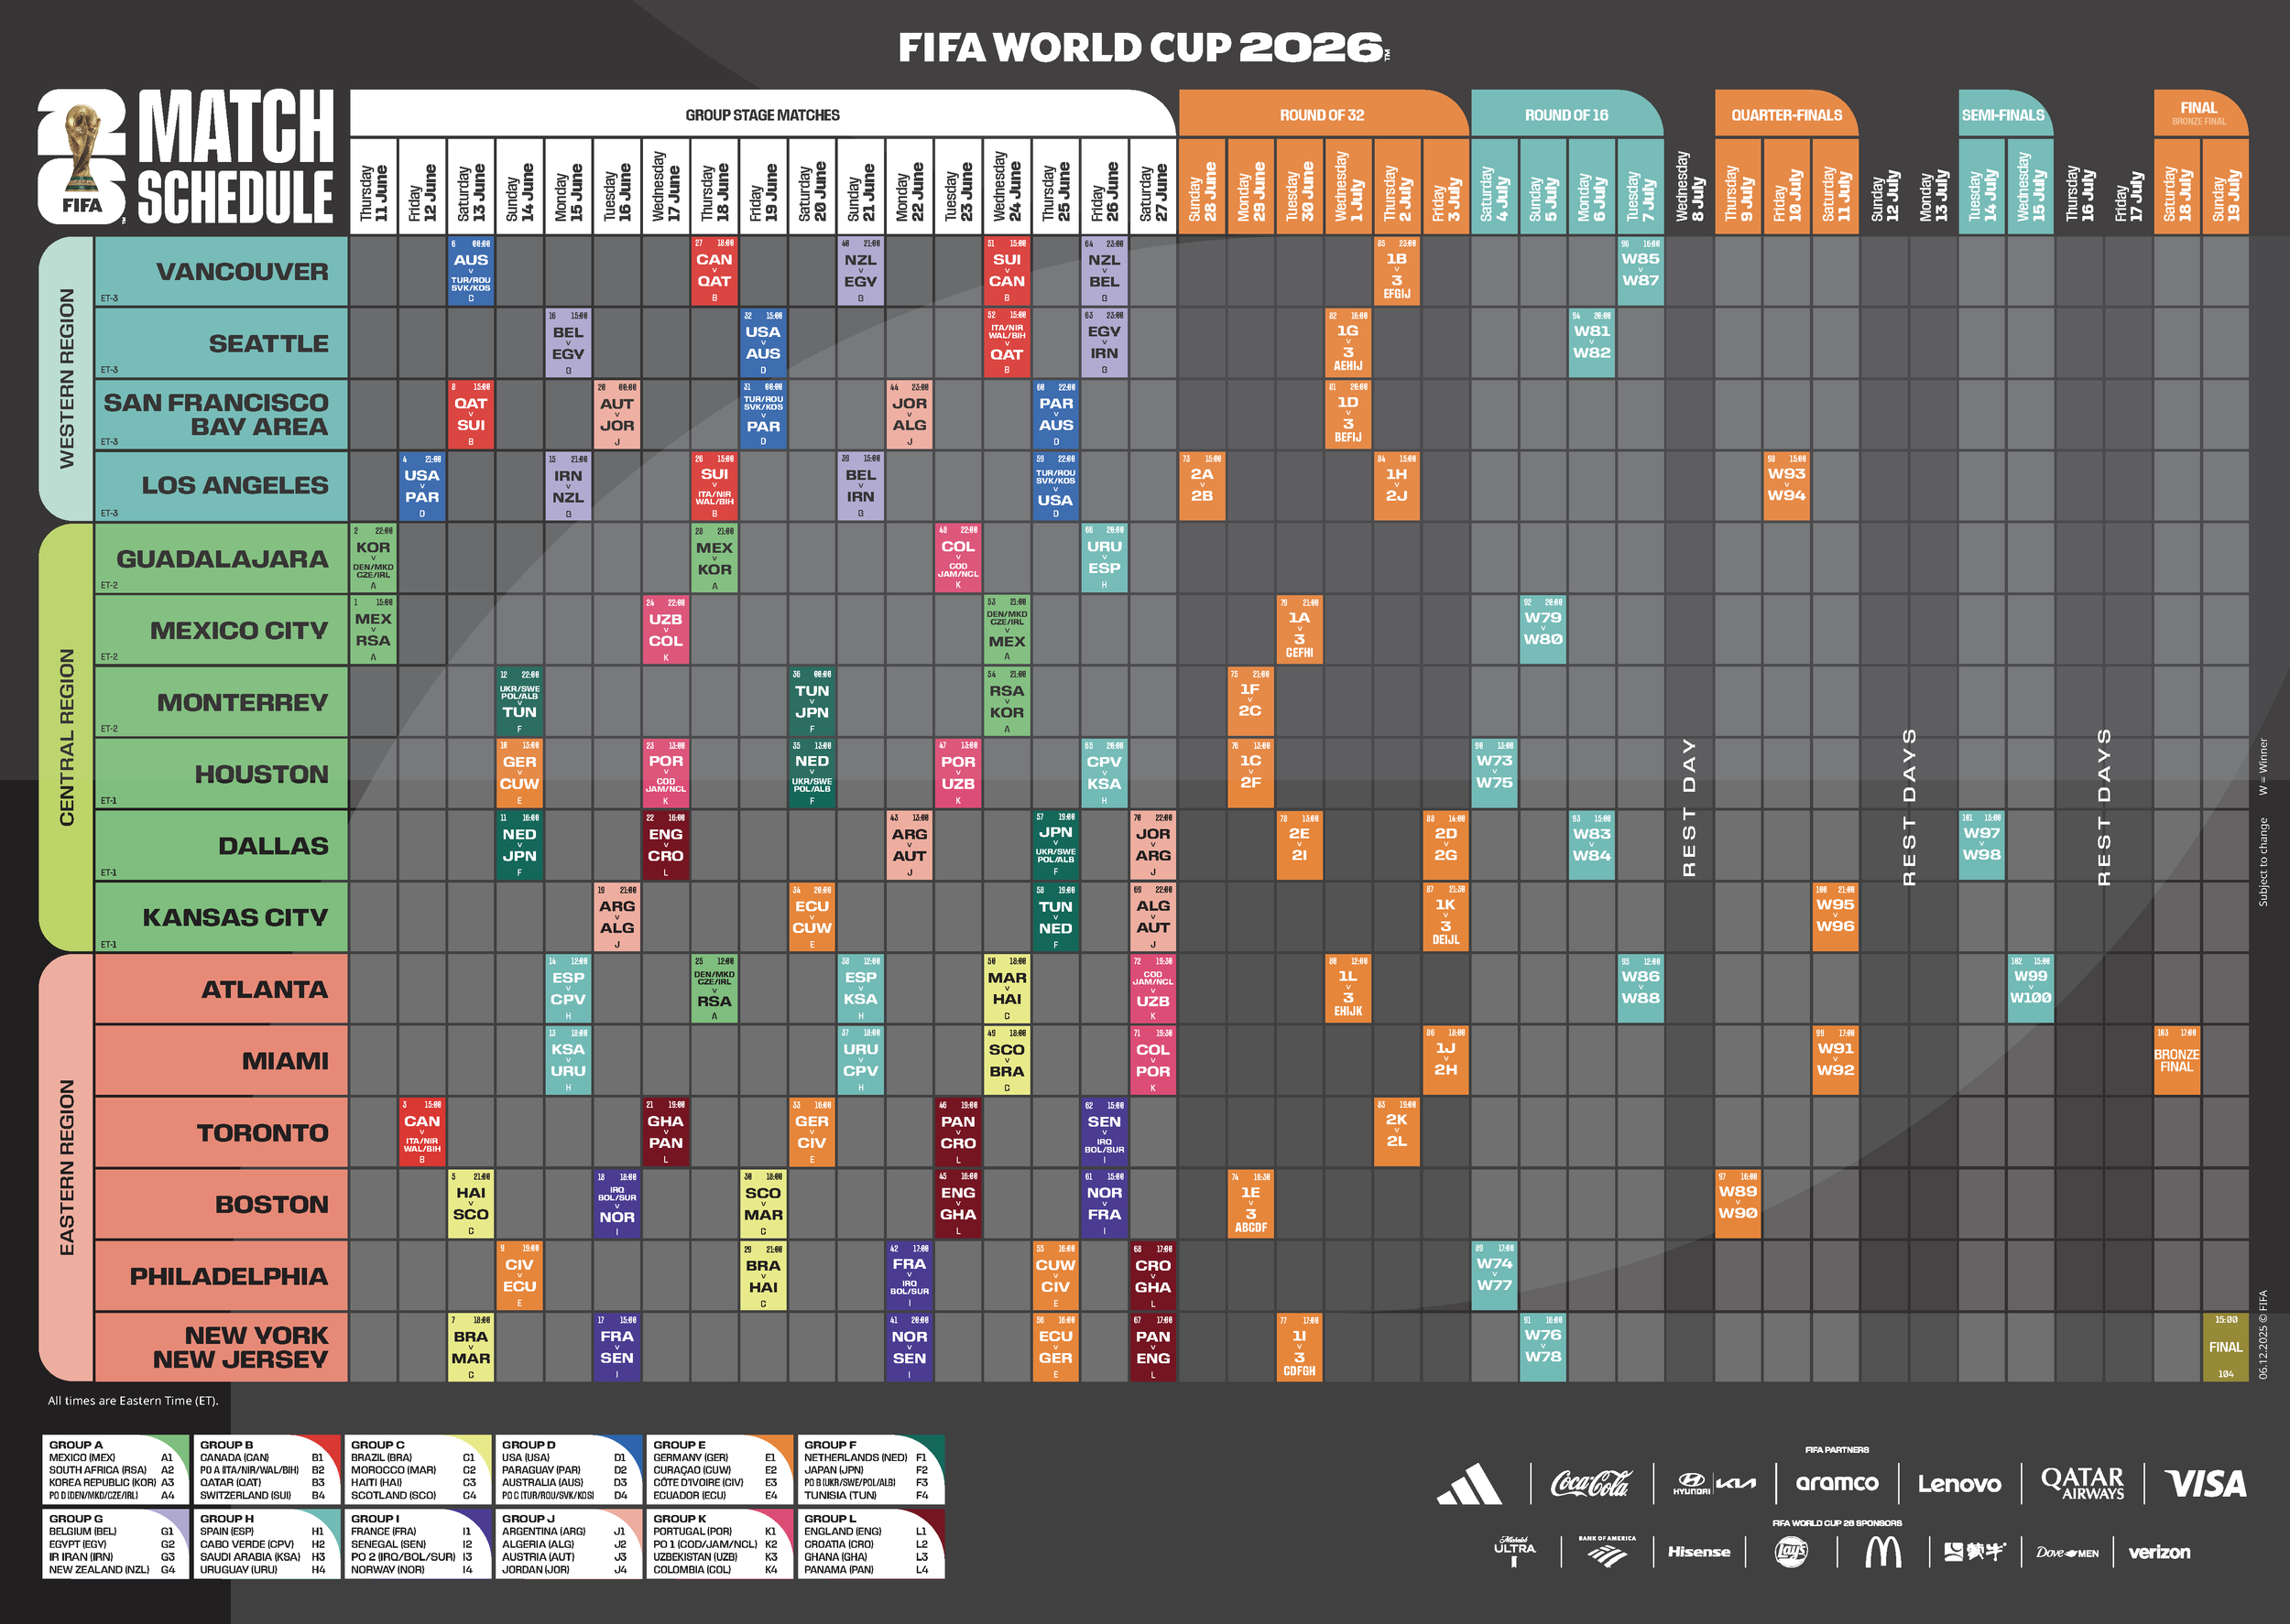Click the Bronze Final cell in Miami row

pyautogui.click(x=2175, y=1061)
